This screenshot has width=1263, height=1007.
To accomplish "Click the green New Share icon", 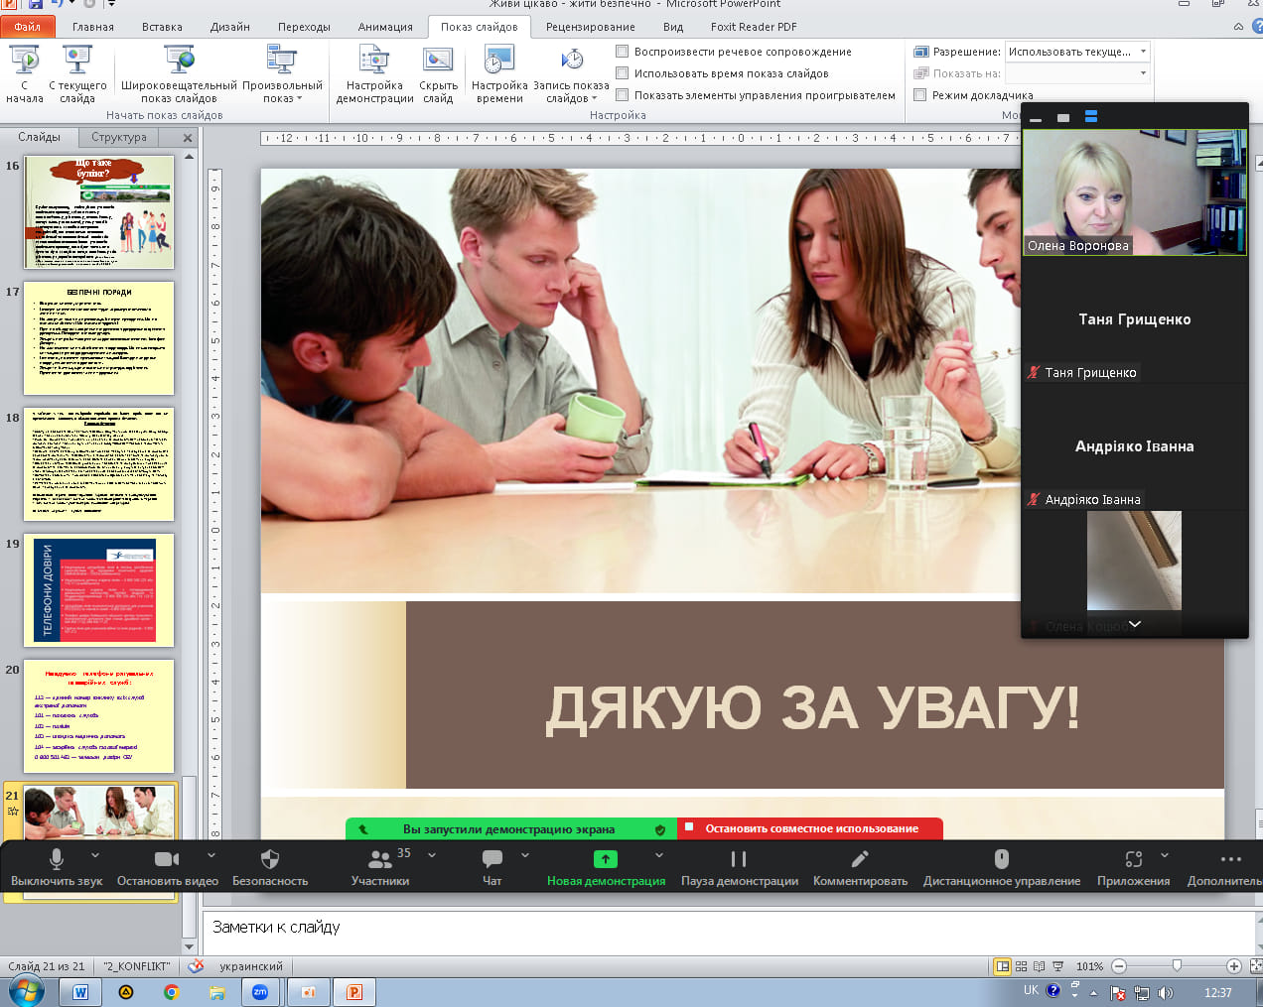I will tap(605, 859).
